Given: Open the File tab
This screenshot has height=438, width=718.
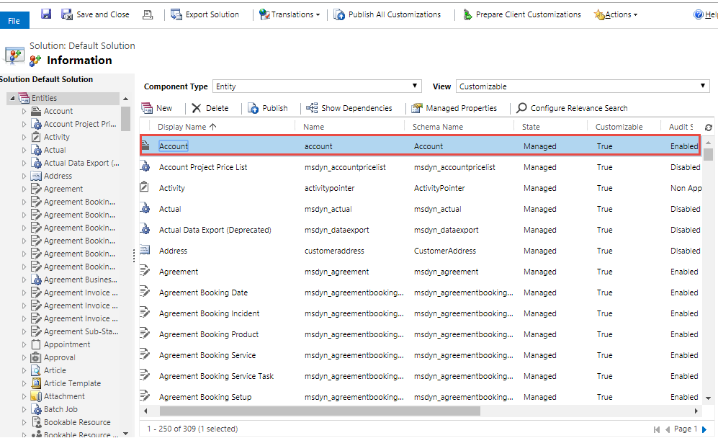Looking at the screenshot, I should (x=14, y=21).
